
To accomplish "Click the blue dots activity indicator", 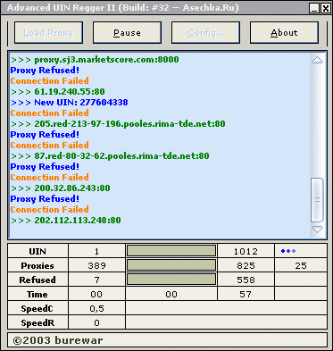I will 288,251.
